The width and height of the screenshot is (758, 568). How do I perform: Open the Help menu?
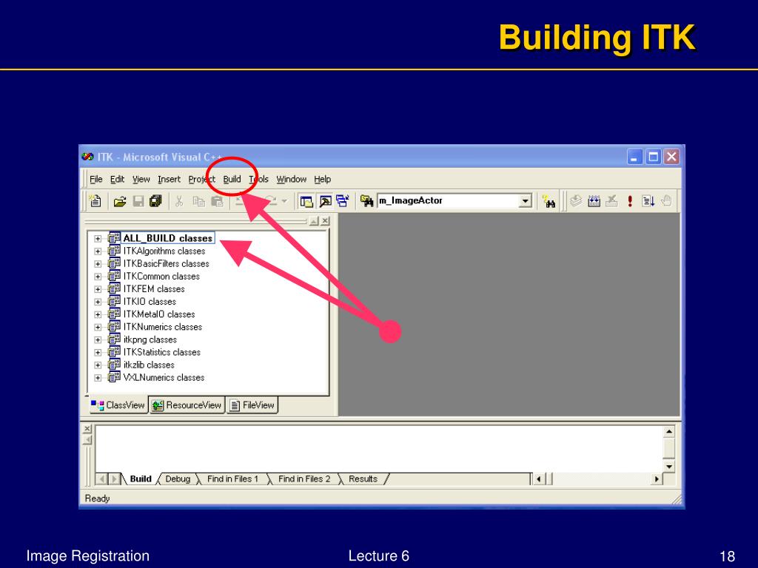(x=323, y=179)
